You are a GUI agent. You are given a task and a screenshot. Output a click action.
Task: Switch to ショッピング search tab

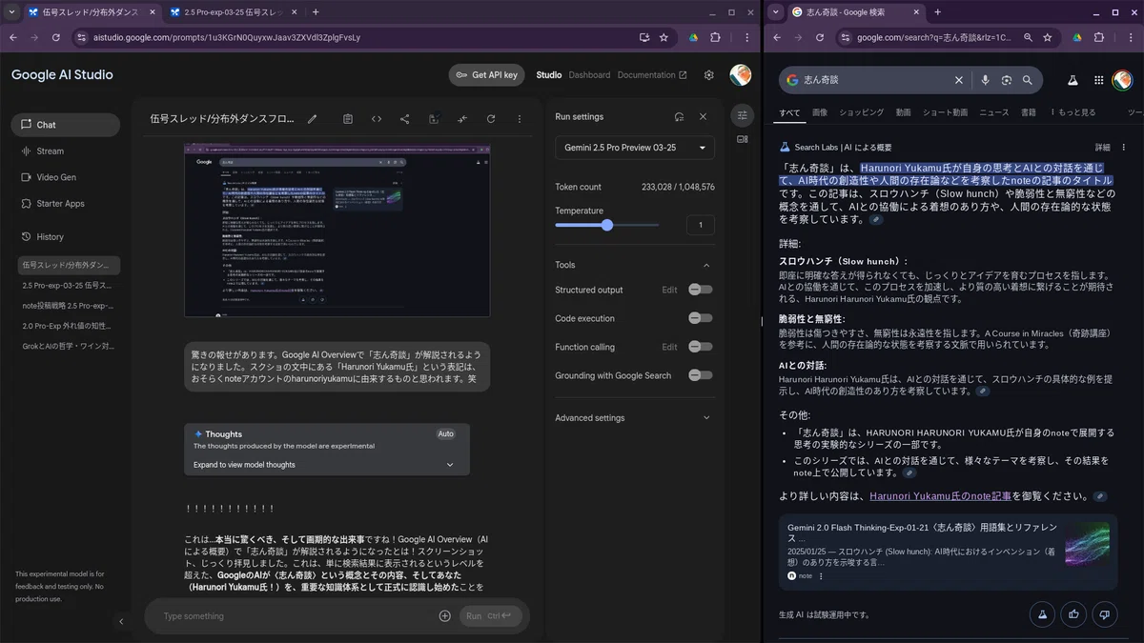(x=862, y=112)
